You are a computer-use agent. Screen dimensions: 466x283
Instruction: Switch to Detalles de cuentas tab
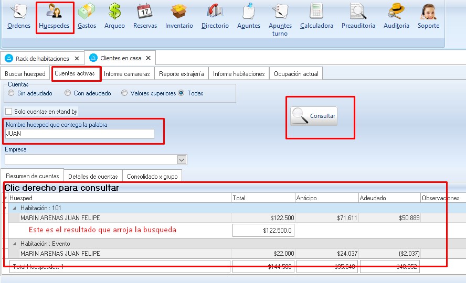point(93,177)
